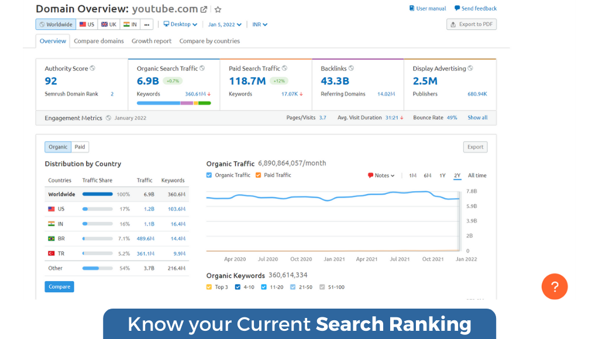This screenshot has height=339, width=599.
Task: Toggle Top 3 keywords checkbox
Action: pyautogui.click(x=209, y=287)
